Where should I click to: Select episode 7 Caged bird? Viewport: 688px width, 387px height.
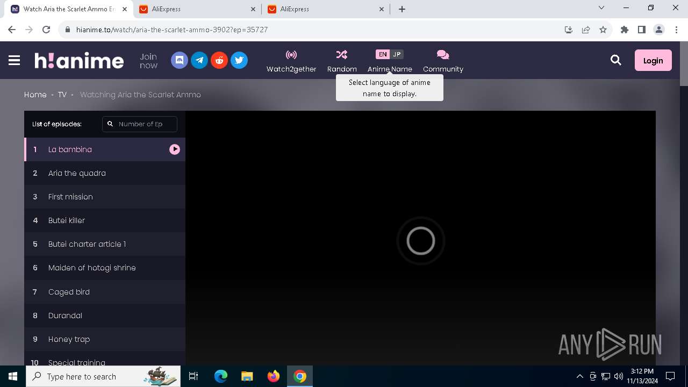coord(105,292)
